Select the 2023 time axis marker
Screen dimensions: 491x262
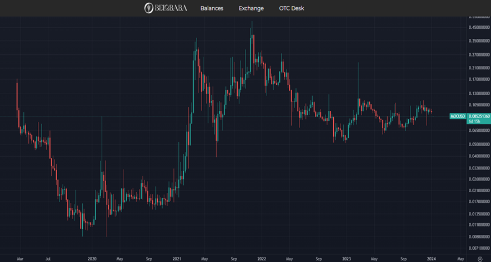(x=346, y=258)
